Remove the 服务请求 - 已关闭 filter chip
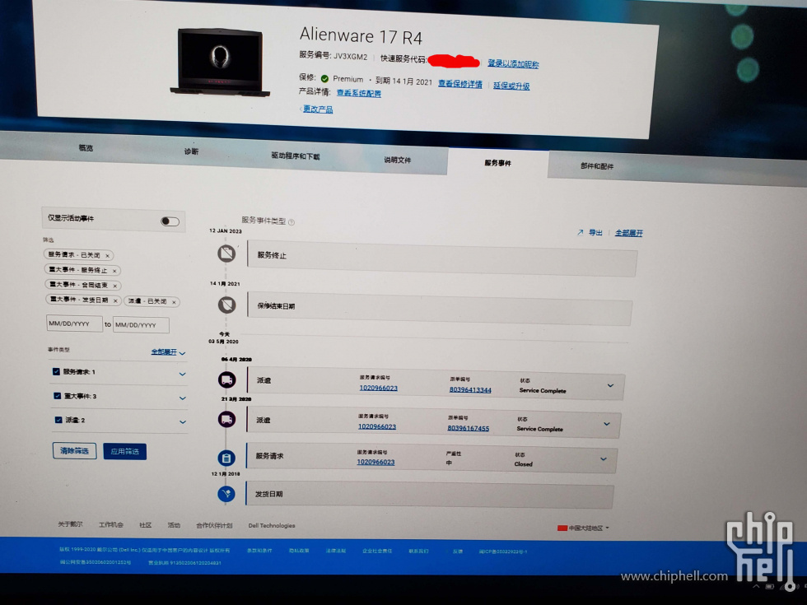 (x=107, y=255)
